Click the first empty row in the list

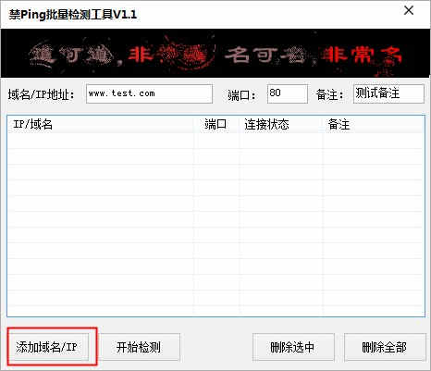click(215, 141)
